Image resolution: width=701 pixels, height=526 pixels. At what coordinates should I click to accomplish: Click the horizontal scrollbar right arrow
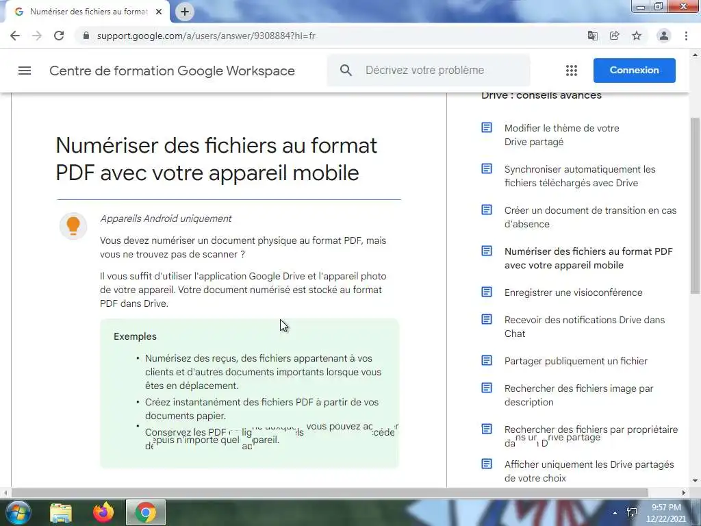pyautogui.click(x=683, y=493)
